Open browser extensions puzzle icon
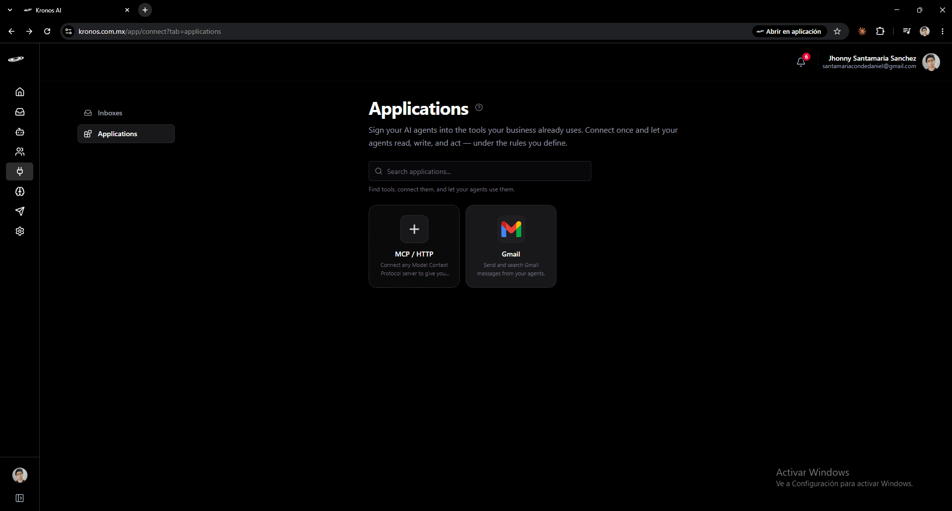952x511 pixels. click(880, 31)
